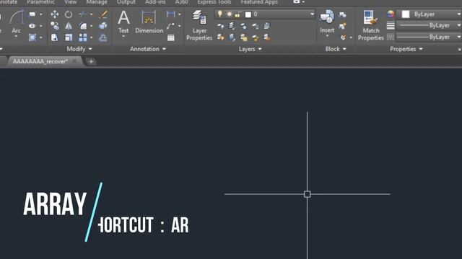Open the Block Editor icon
Screen dimensions: 462x259
pos(342,27)
